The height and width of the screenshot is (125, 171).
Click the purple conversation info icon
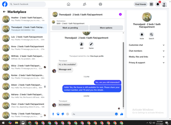120,14
